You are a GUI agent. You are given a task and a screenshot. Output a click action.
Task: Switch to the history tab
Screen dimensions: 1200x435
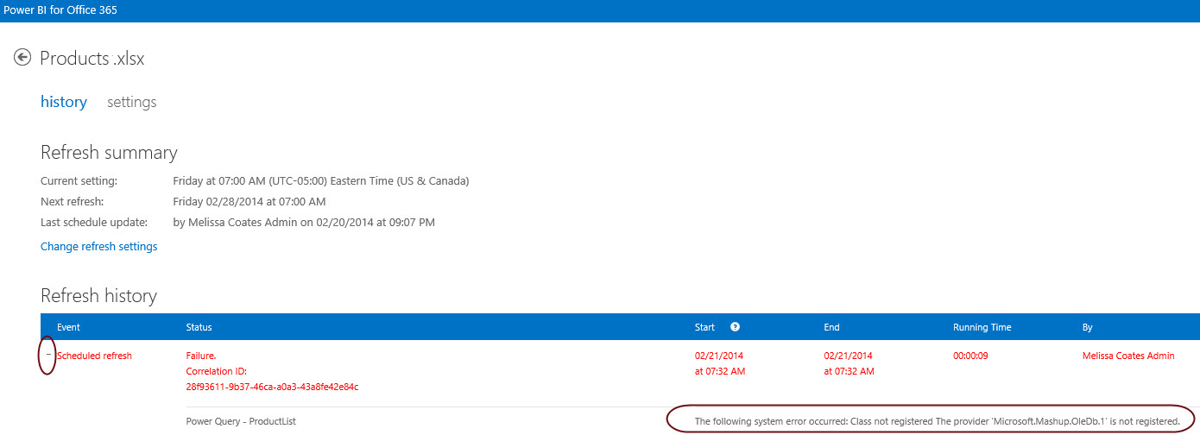click(64, 102)
